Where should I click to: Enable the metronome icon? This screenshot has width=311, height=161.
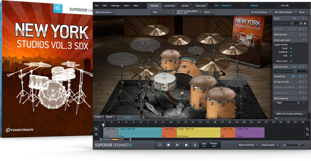(x=194, y=145)
